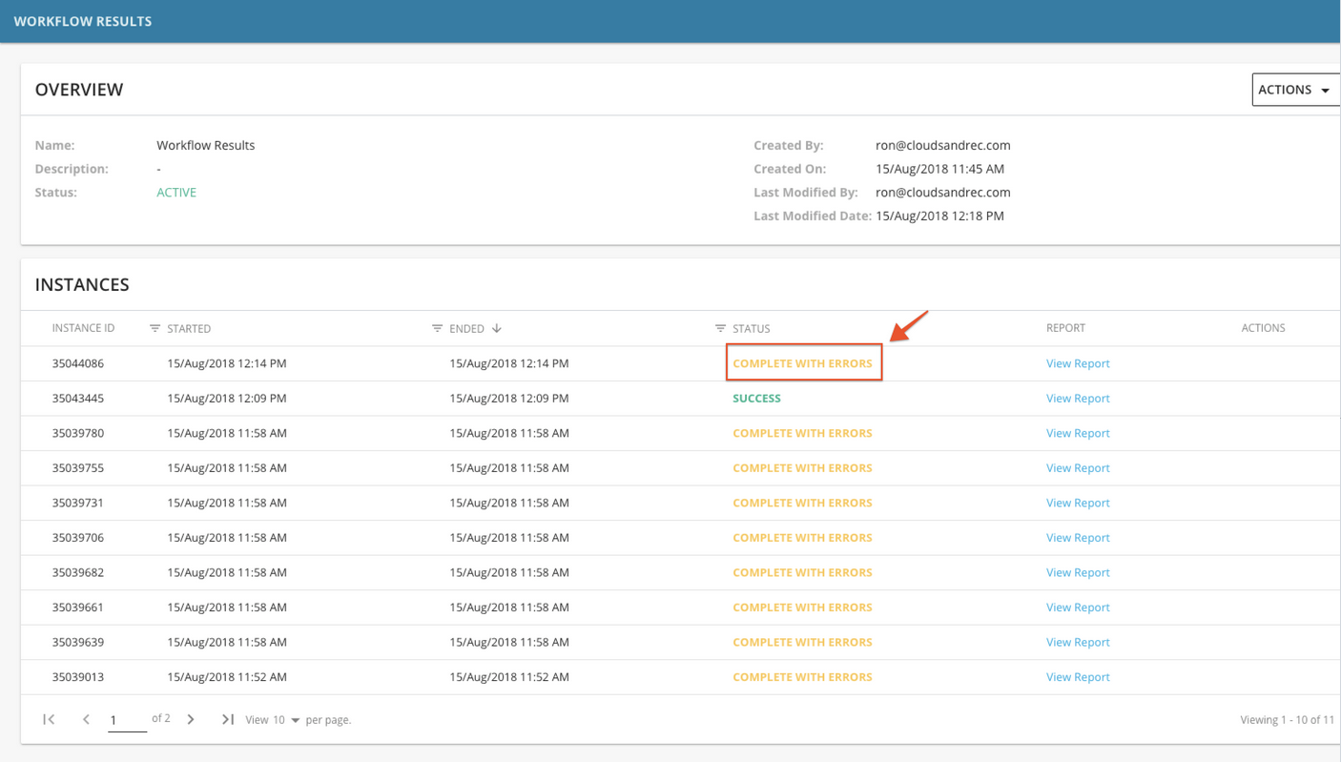Toggle the sort direction arrow on ENDED
This screenshot has height=762, width=1341.
[x=496, y=328]
